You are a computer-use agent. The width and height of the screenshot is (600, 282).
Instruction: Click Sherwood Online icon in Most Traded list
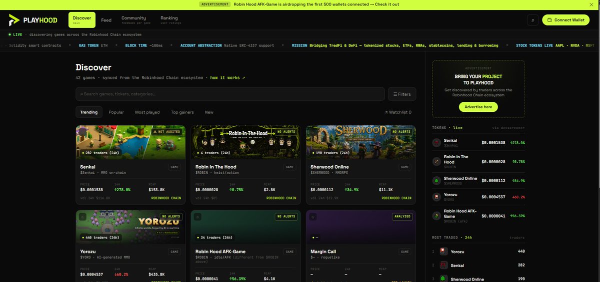443,279
